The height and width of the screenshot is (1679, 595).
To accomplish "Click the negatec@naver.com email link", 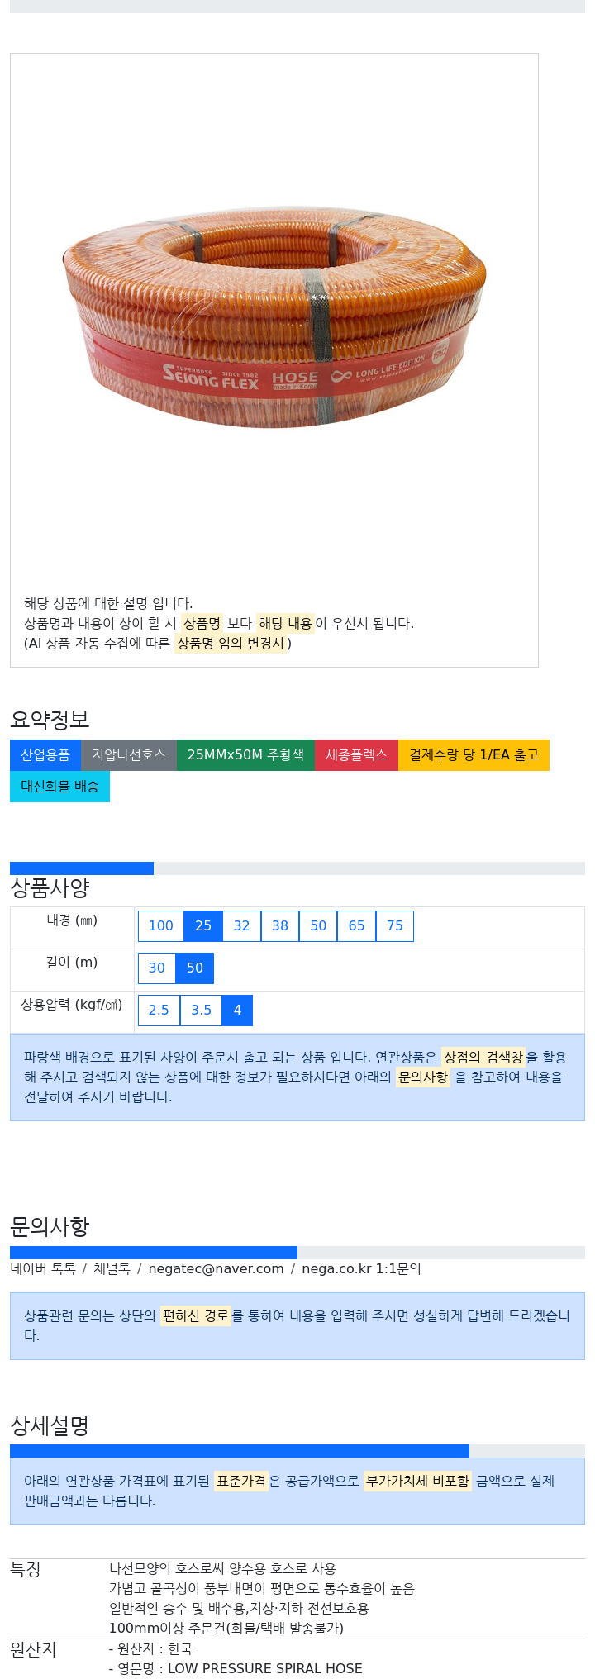I will point(216,1269).
